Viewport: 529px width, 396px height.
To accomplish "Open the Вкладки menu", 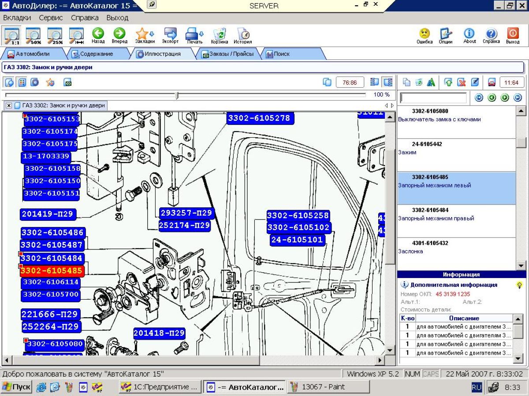I will pyautogui.click(x=17, y=18).
